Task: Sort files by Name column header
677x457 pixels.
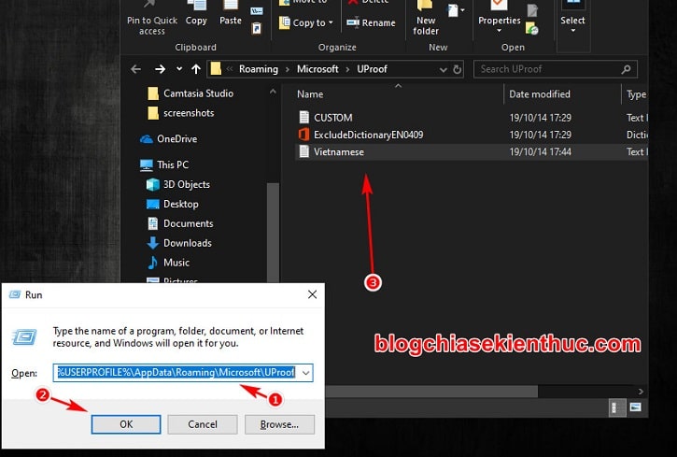Action: point(310,94)
